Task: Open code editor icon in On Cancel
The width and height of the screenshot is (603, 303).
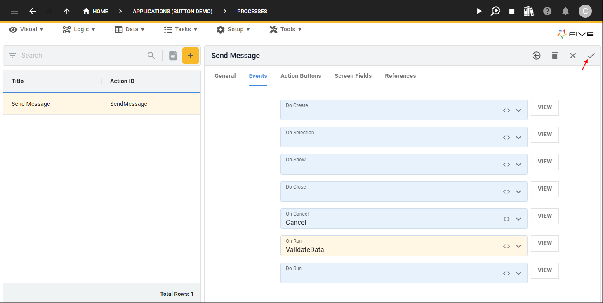Action: point(506,219)
